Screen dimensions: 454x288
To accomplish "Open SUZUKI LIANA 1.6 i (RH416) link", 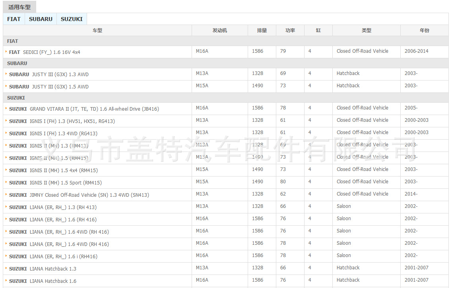I will point(53,257).
